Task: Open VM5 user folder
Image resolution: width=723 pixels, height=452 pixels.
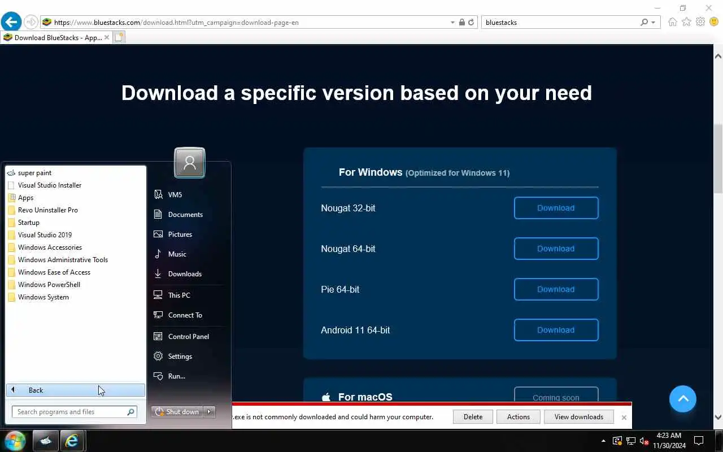Action: [189, 194]
